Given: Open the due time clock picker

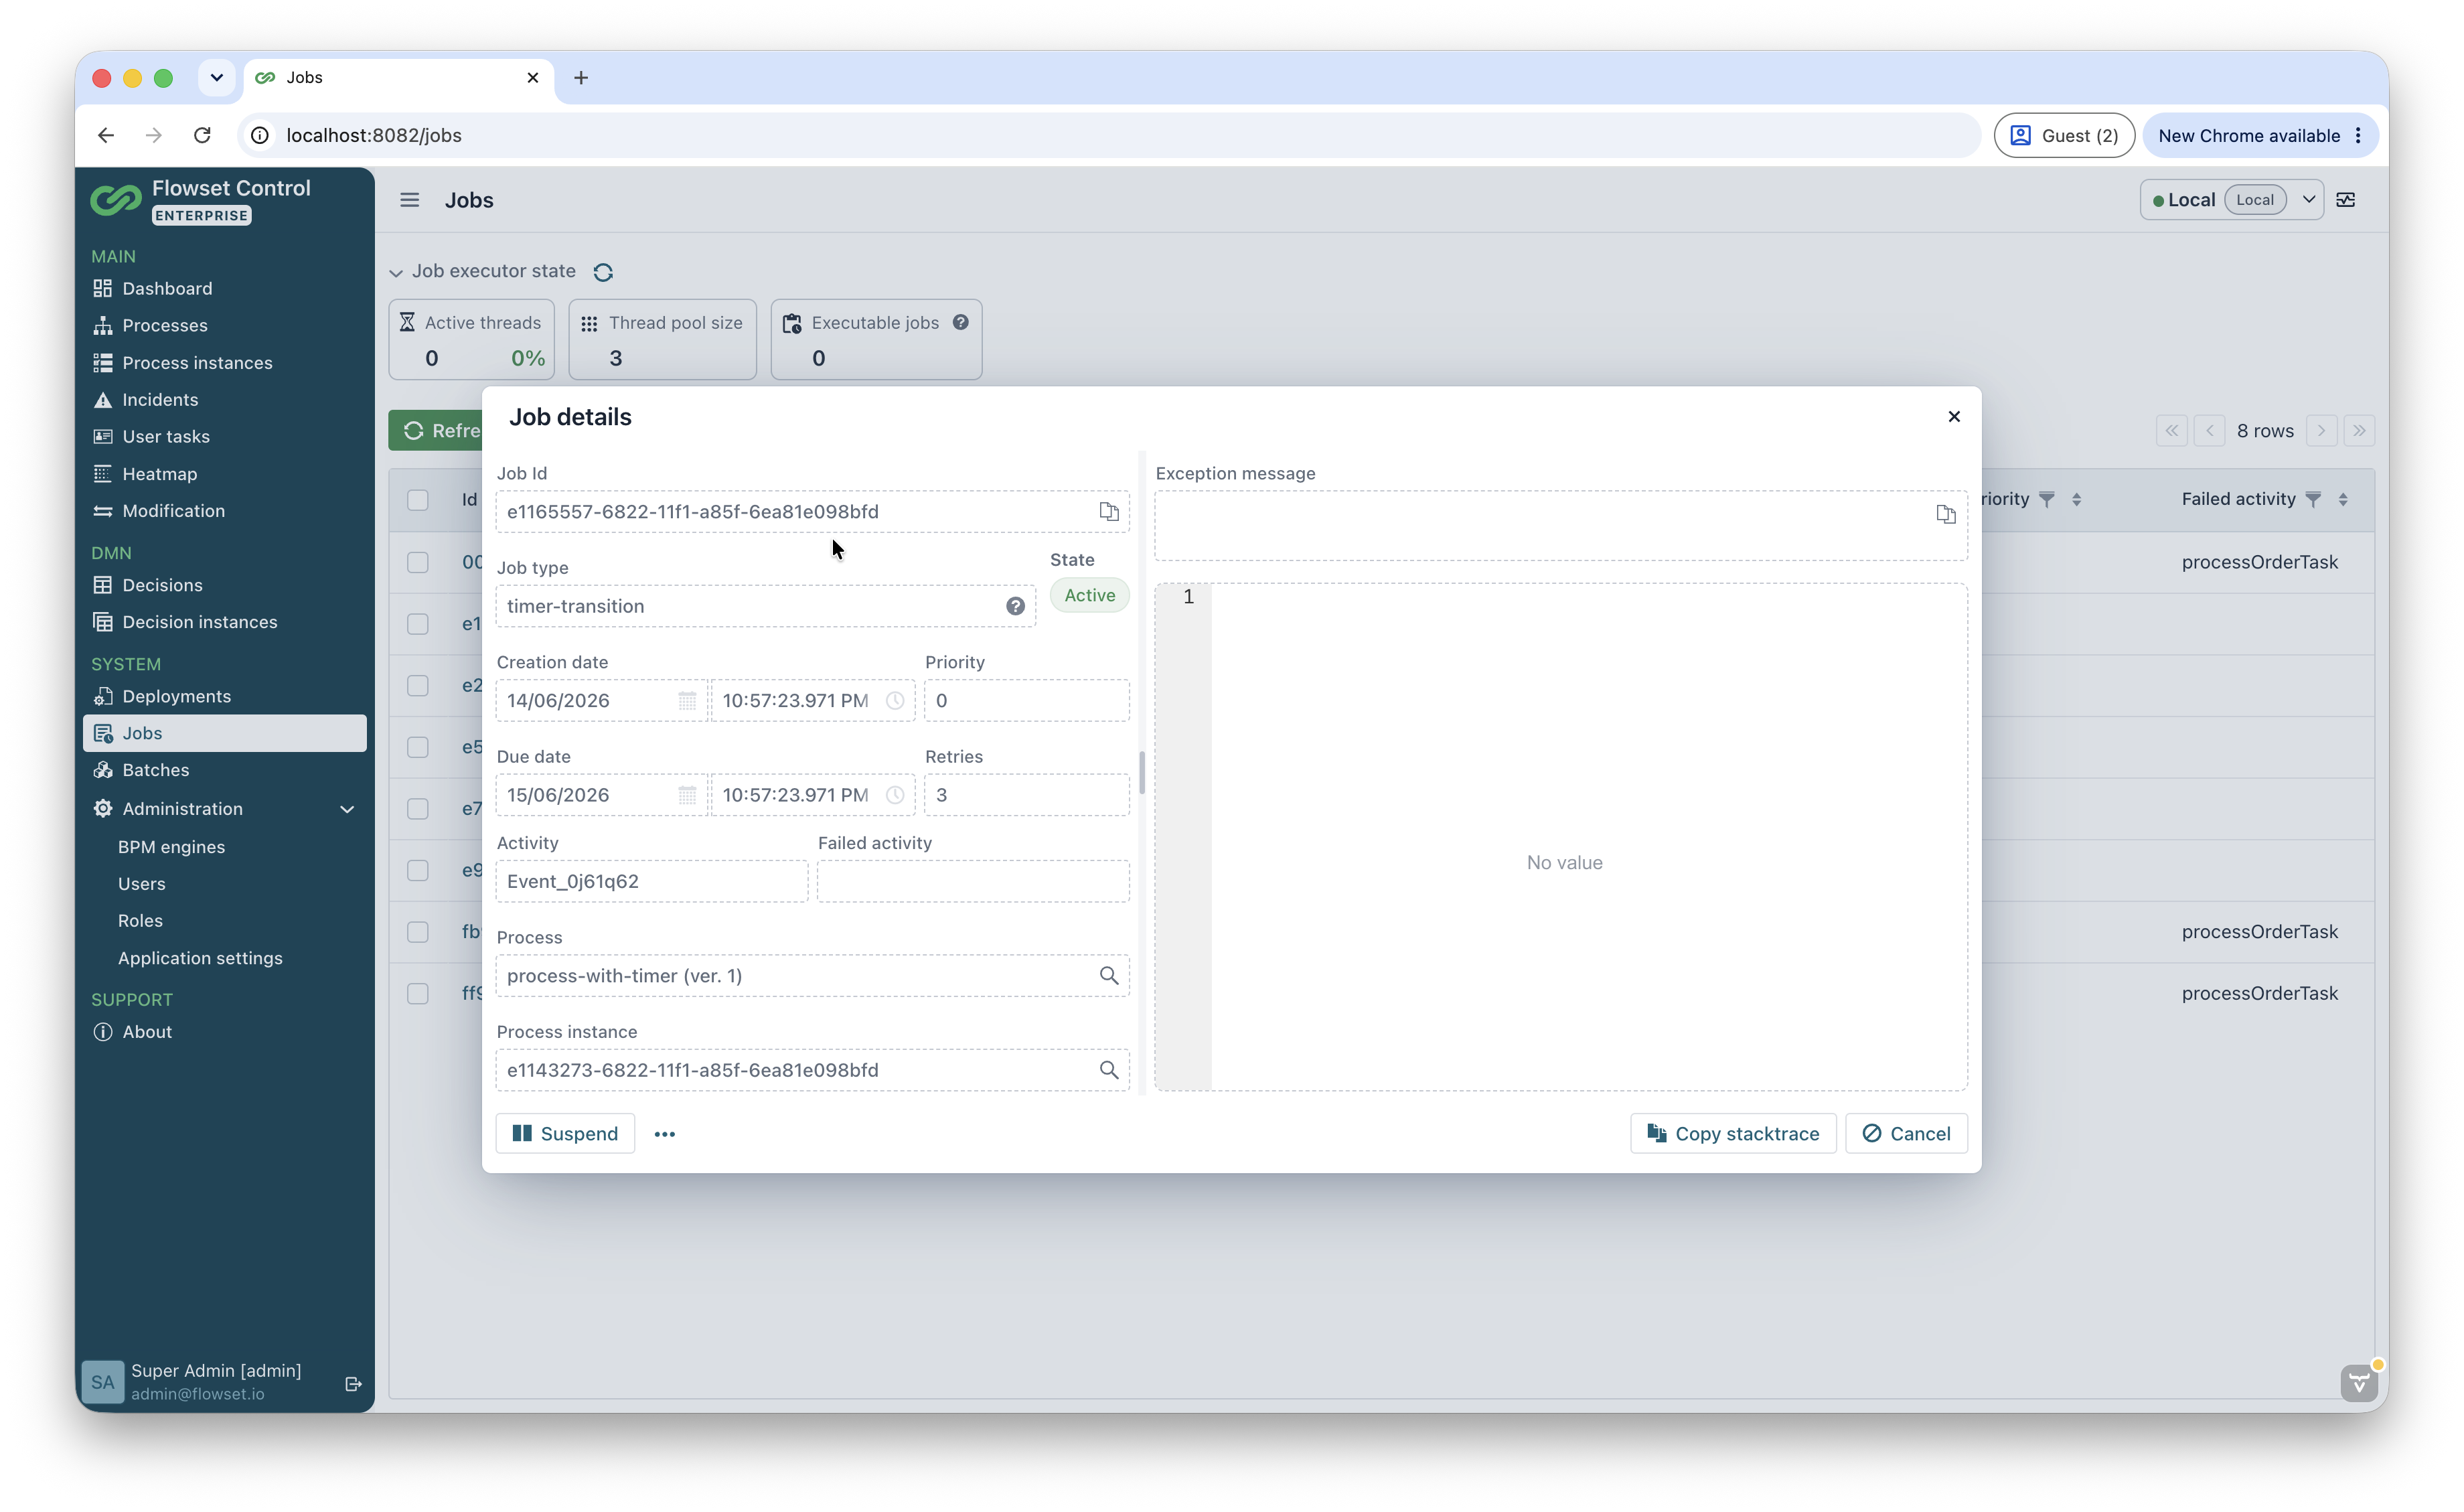Looking at the screenshot, I should pyautogui.click(x=895, y=795).
